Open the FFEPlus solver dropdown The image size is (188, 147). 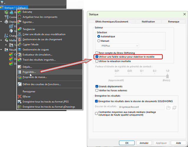click(x=120, y=46)
